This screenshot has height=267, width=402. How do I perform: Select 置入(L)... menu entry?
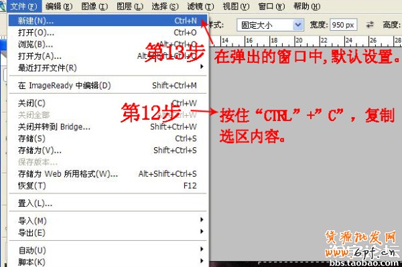[108, 203]
